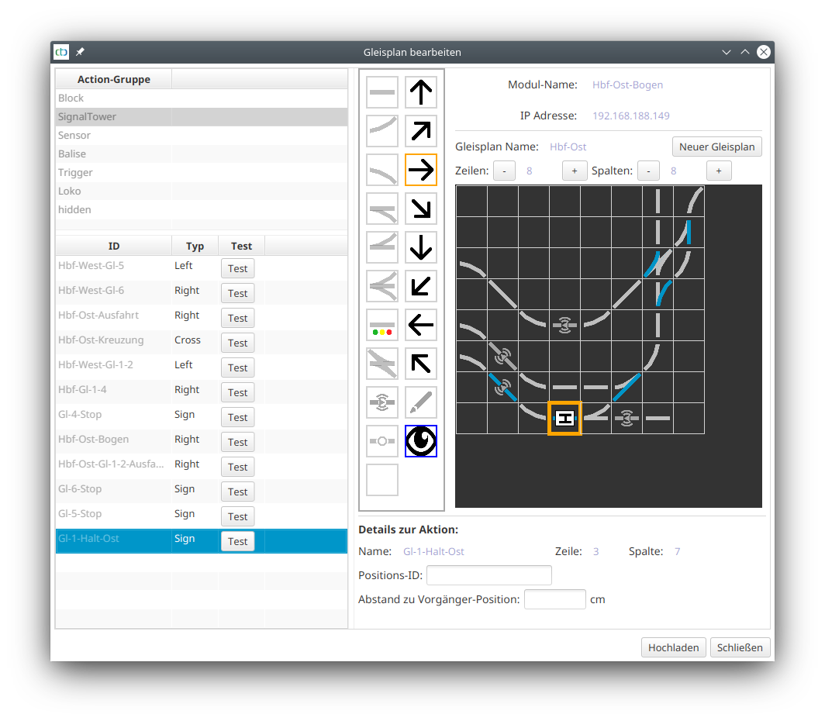Choose the up arrow direction

[421, 92]
